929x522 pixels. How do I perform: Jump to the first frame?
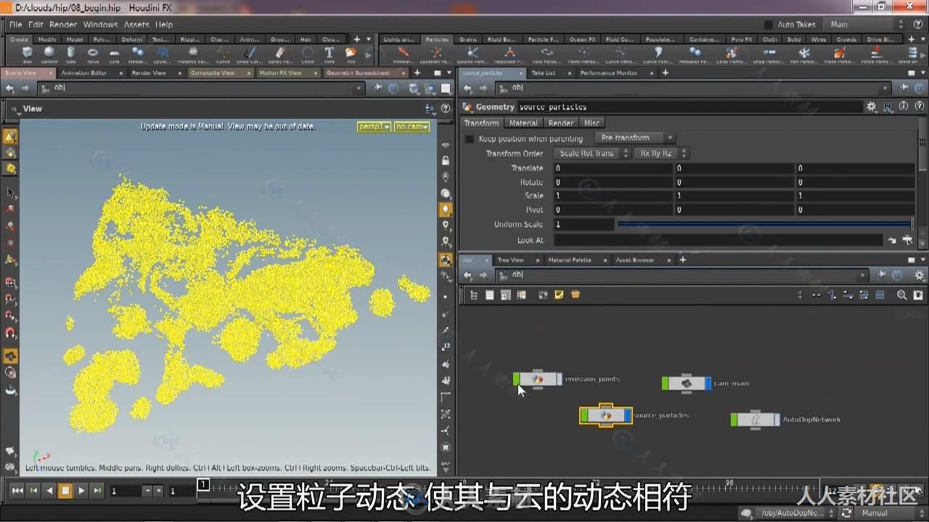[x=17, y=491]
